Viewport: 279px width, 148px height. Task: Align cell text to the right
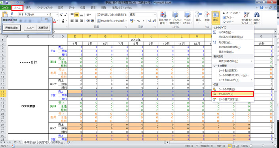pyautogui.click(x=81, y=21)
